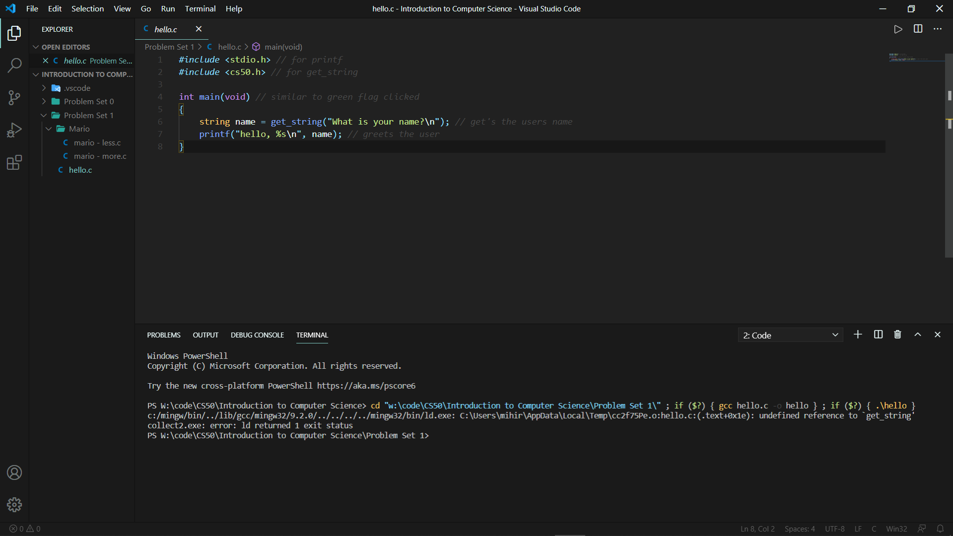
Task: Open the Run menu
Action: point(168,8)
